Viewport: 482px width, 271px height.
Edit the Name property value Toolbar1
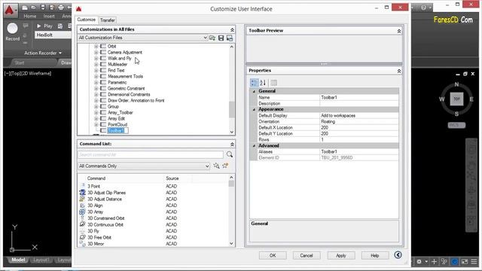click(359, 97)
